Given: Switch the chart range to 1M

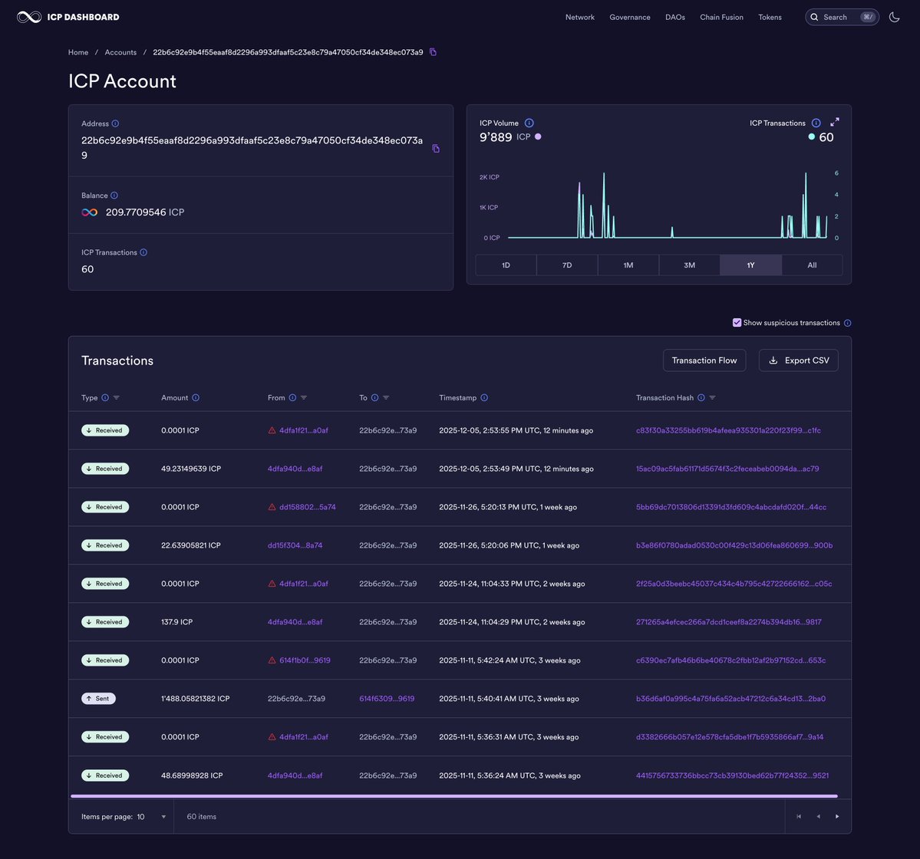Looking at the screenshot, I should (628, 265).
